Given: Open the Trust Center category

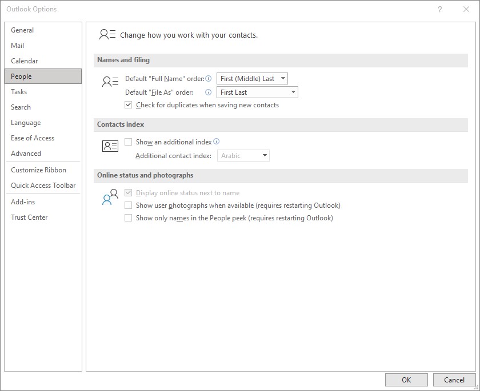Looking at the screenshot, I should 43,217.
